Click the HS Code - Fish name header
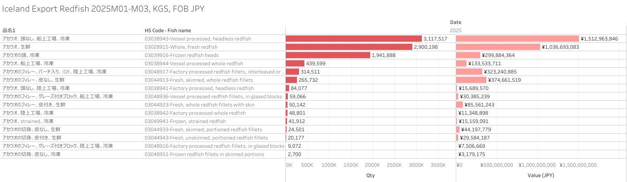 168,30
